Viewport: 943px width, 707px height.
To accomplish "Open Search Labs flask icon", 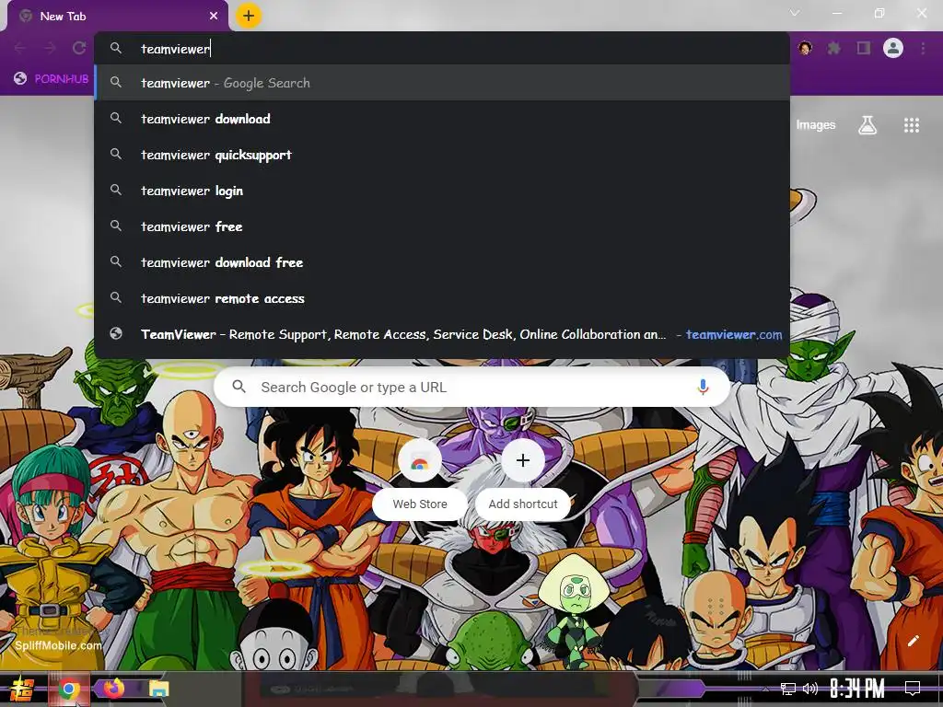I will click(867, 125).
